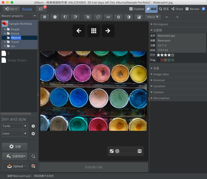
Task: Go back to the previous image
Action: [x=79, y=31]
